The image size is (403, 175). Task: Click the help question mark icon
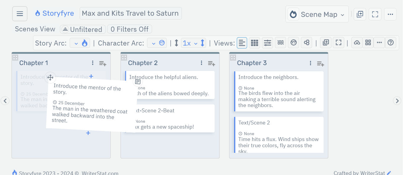coord(390,43)
